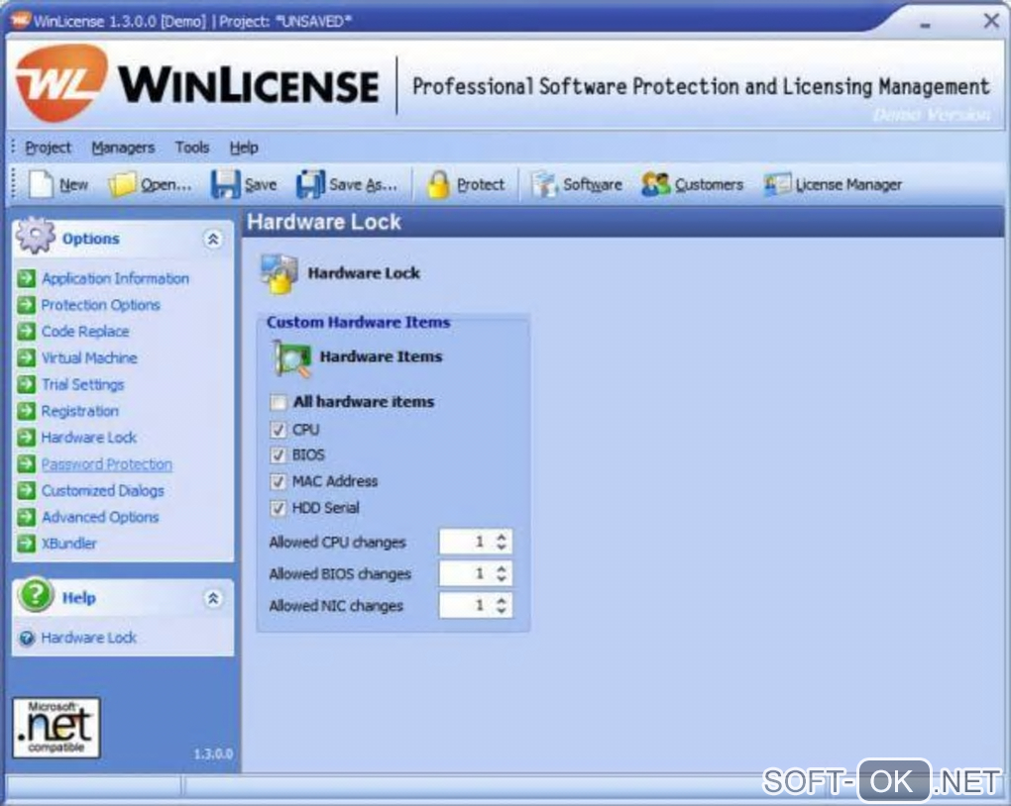Click the Allowed BIOS changes value field
The width and height of the screenshot is (1011, 806).
467,573
